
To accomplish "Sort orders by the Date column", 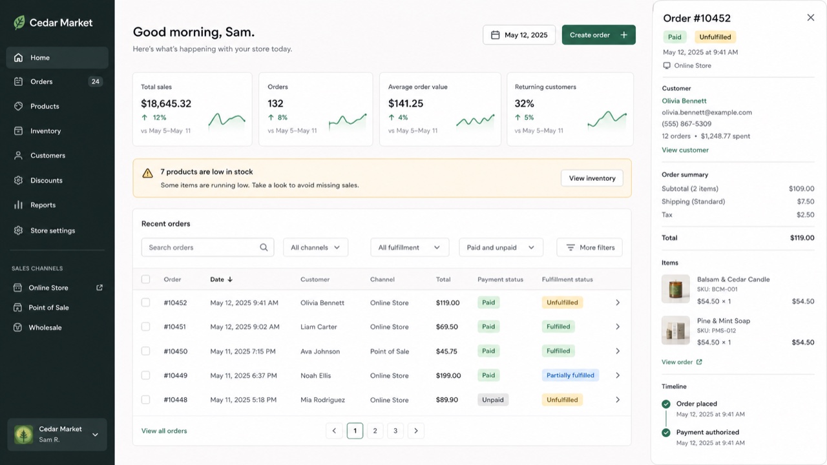I will (221, 280).
